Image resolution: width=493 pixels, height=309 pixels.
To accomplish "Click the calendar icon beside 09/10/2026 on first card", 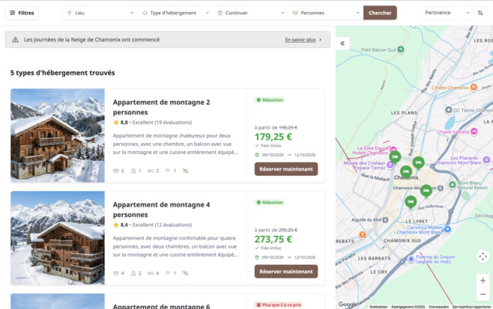I will click(257, 155).
